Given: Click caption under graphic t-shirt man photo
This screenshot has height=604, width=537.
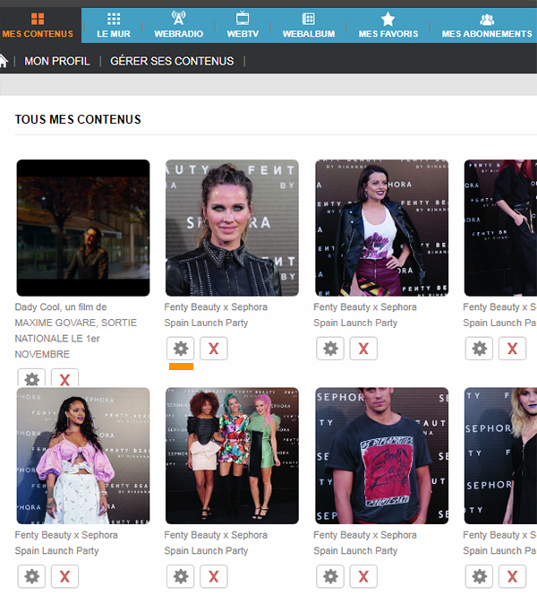Looking at the screenshot, I should 365,543.
